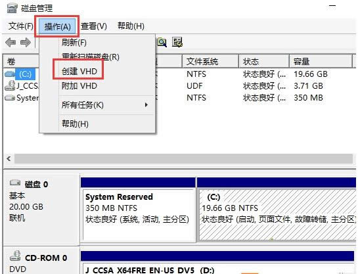Image resolution: width=358 pixels, height=274 pixels.
Task: Select 创建 VHD menu entry
Action: point(79,71)
